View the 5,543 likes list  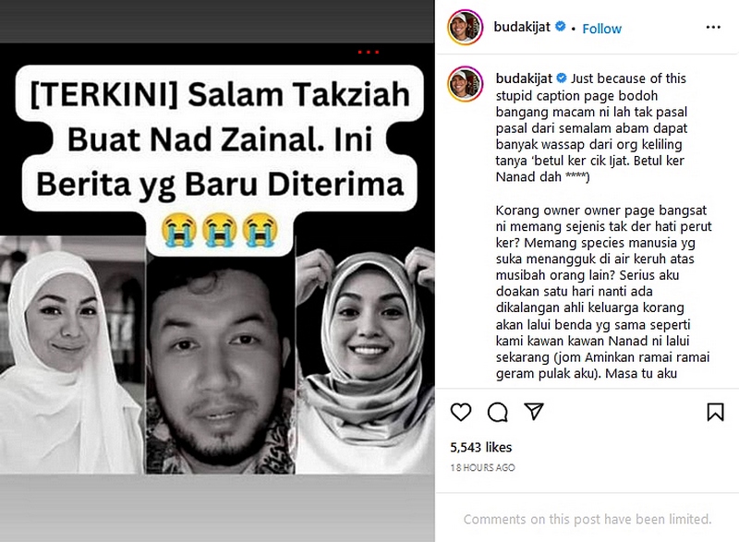[480, 447]
